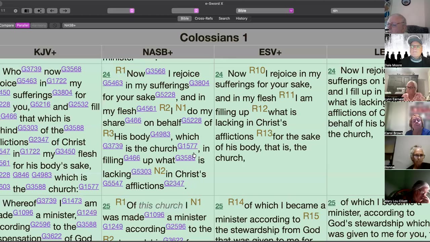Click NASB+ column header
This screenshot has width=430, height=242.
pos(158,52)
